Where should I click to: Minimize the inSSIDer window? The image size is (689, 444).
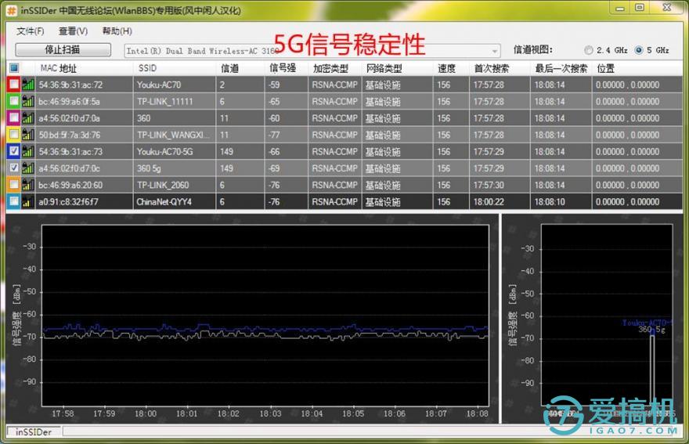(x=620, y=8)
